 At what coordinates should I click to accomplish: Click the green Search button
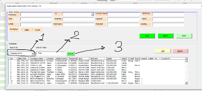[70, 54]
